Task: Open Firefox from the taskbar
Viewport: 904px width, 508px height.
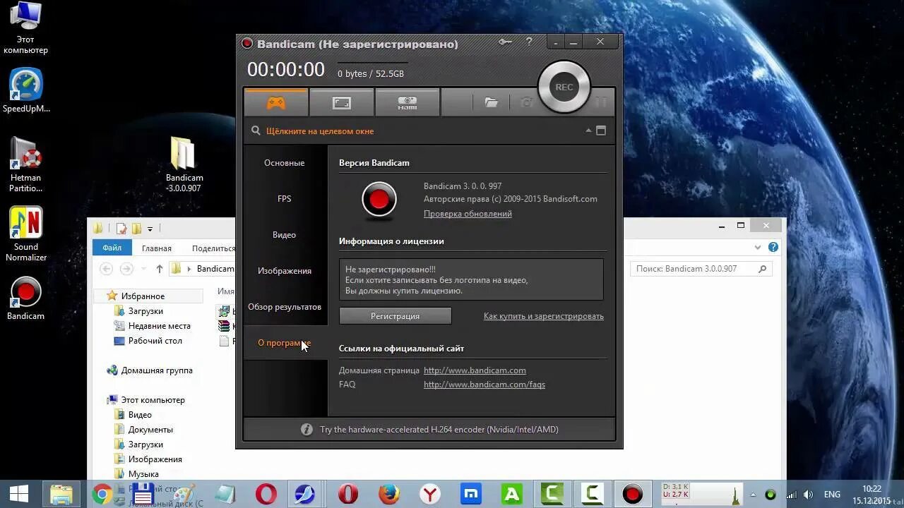Action: click(x=388, y=494)
